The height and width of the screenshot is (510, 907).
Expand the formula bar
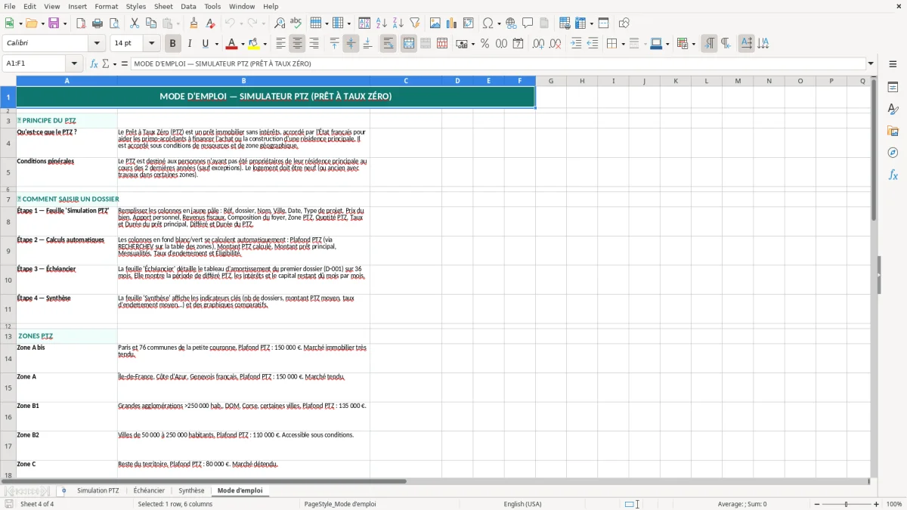[x=871, y=64]
